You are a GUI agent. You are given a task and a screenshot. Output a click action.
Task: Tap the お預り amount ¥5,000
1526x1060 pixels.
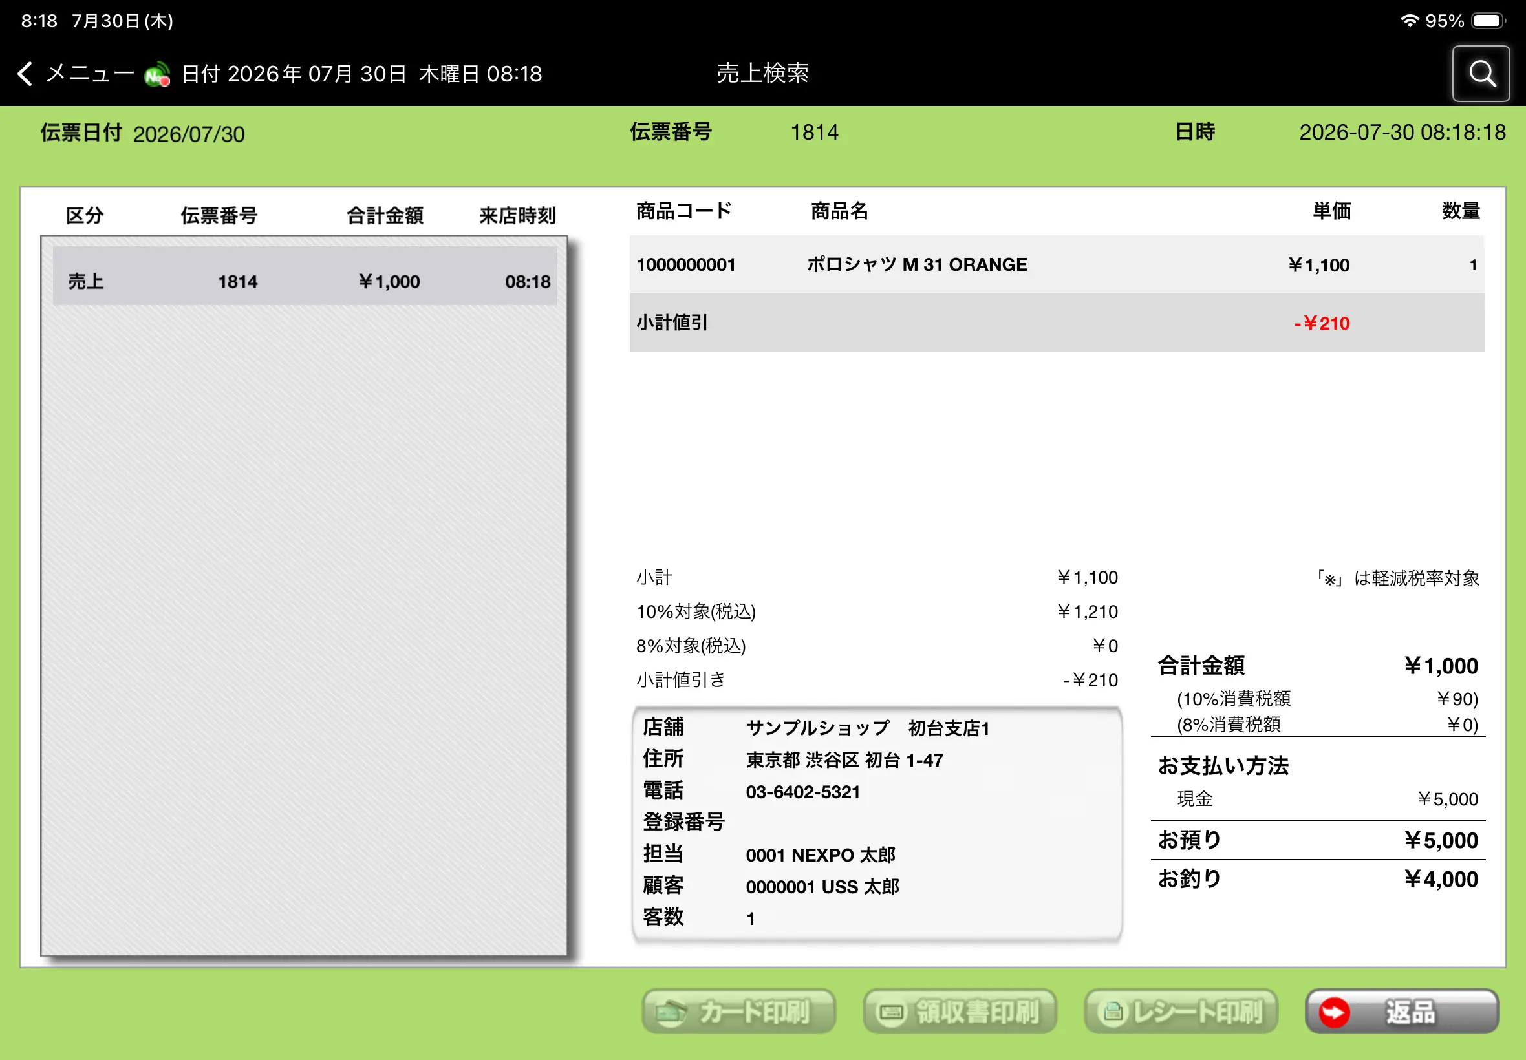pos(1441,841)
